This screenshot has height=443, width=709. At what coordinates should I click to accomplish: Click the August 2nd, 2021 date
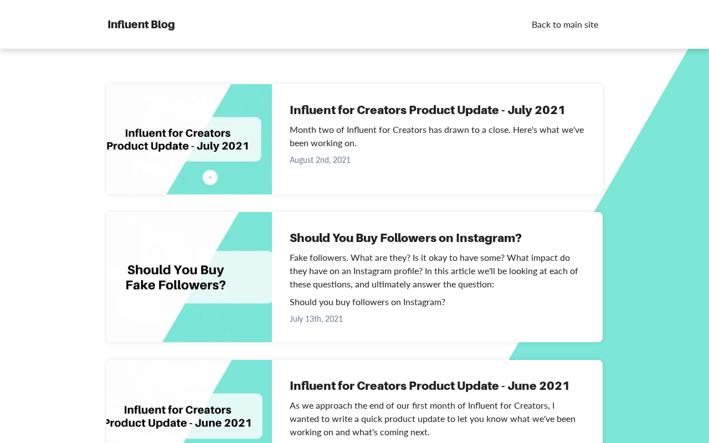[320, 160]
